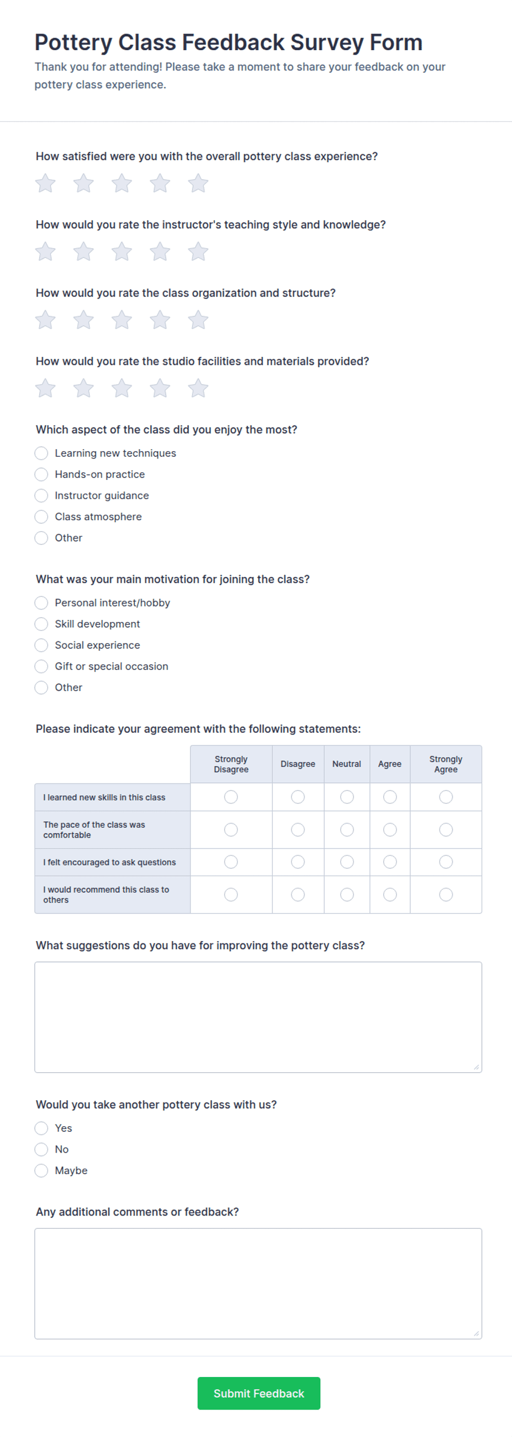Choose Gift or special occasion motivation
This screenshot has width=512, height=1437.
pos(41,666)
